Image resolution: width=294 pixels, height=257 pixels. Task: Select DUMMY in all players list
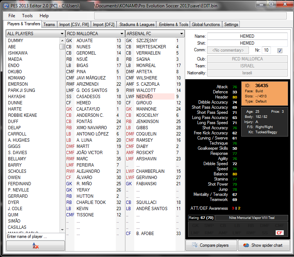coord(15,41)
